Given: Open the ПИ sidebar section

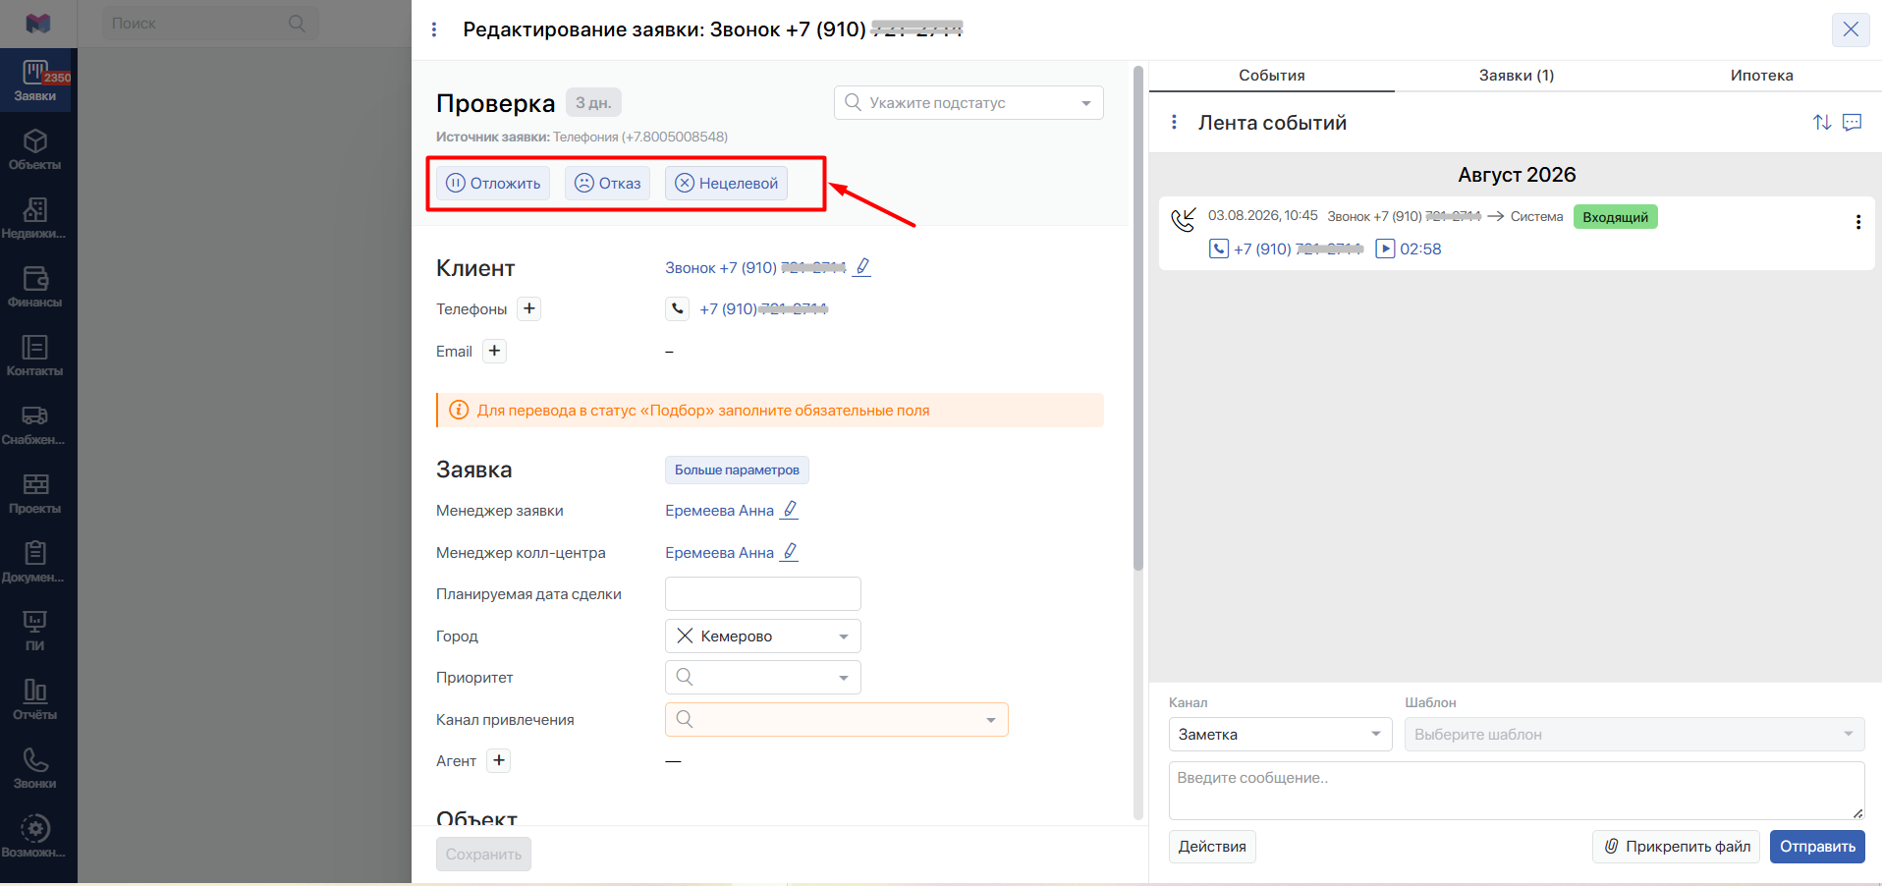Looking at the screenshot, I should coord(35,631).
